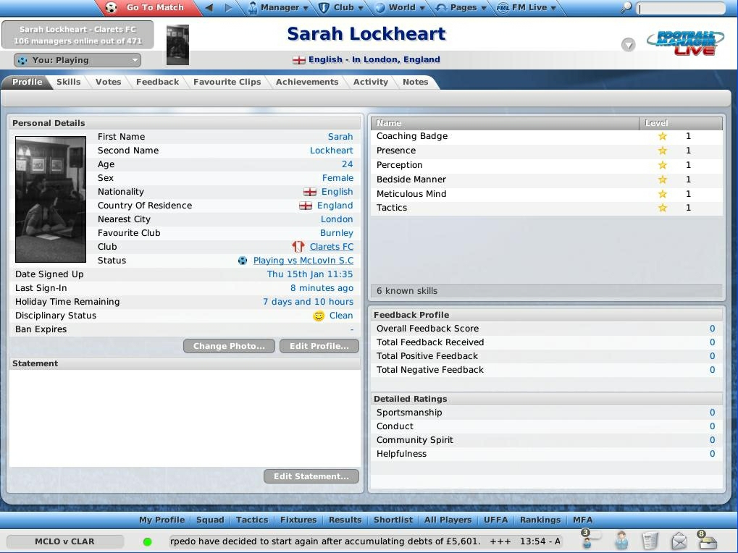Viewport: 738px width, 553px height.
Task: Open the newspaper news icon at bottom right
Action: click(650, 540)
